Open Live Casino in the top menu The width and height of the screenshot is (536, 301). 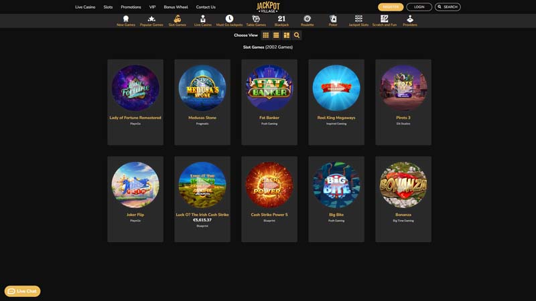(x=85, y=7)
